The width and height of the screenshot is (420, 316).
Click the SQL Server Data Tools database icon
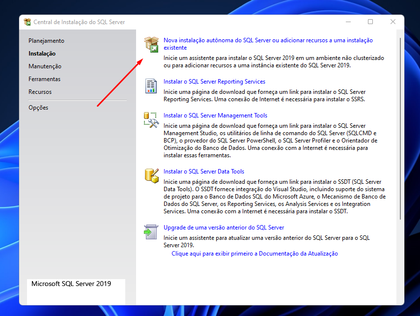coord(150,175)
